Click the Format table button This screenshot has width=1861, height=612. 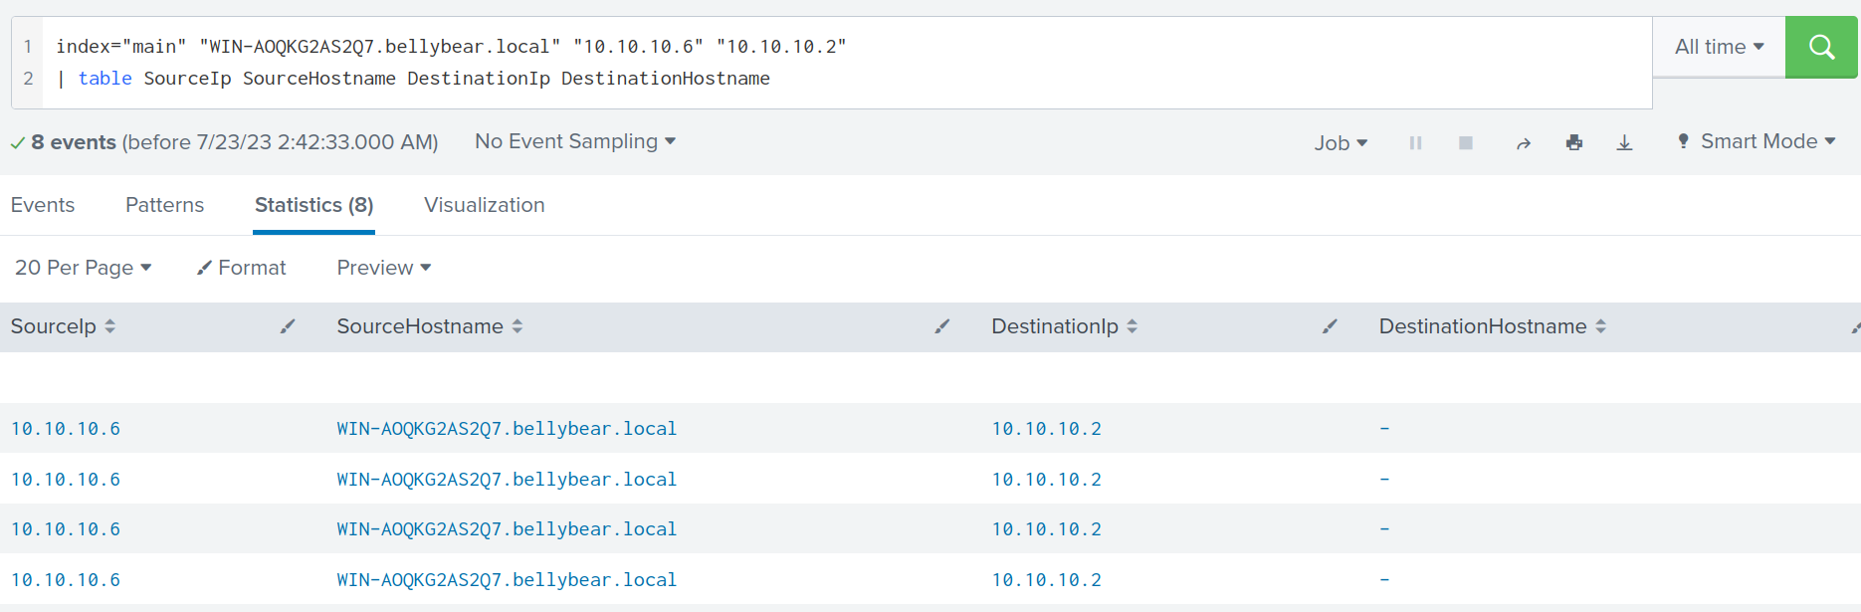tap(242, 268)
